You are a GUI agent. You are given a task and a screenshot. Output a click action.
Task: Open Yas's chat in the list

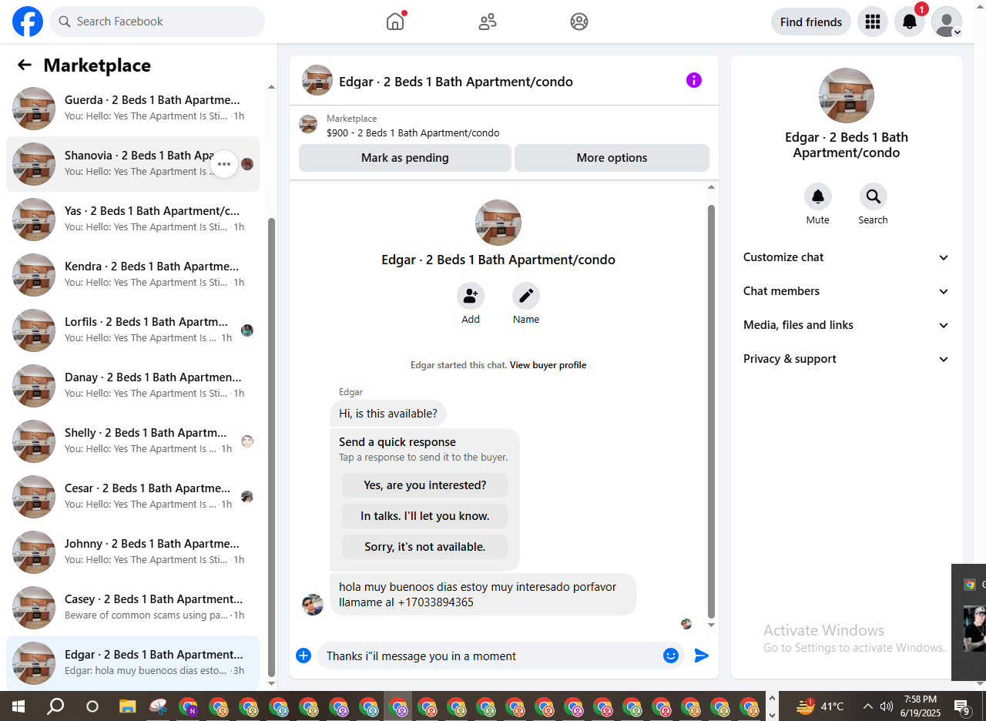(132, 220)
